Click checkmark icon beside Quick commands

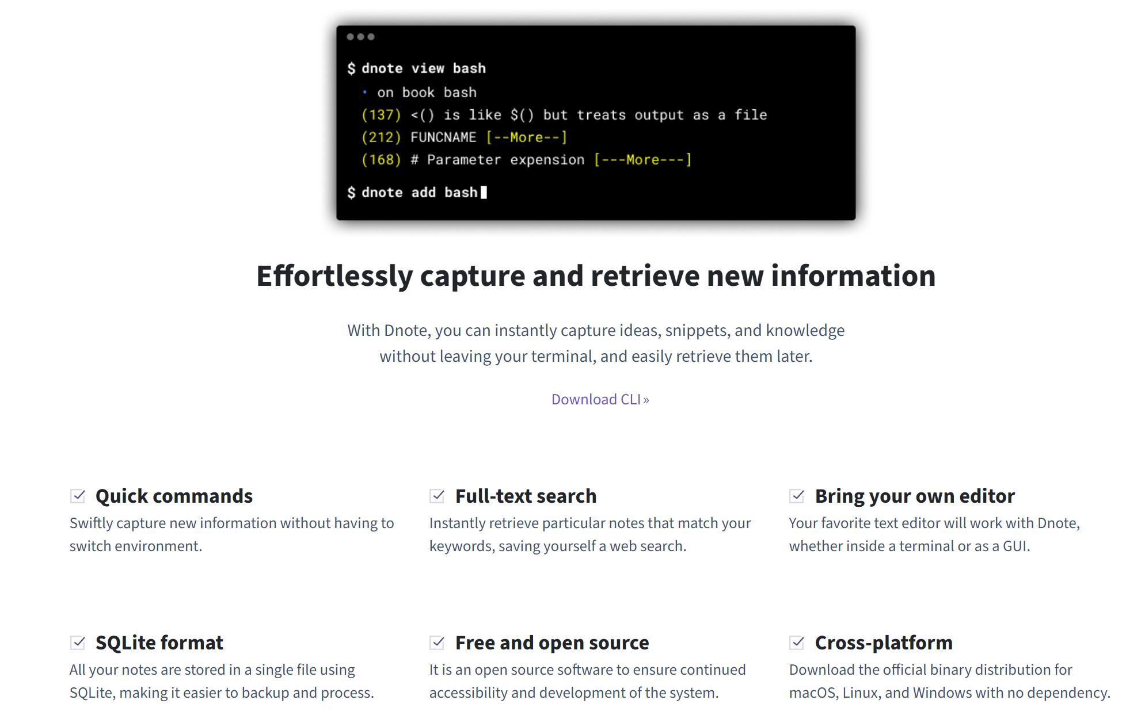[78, 496]
